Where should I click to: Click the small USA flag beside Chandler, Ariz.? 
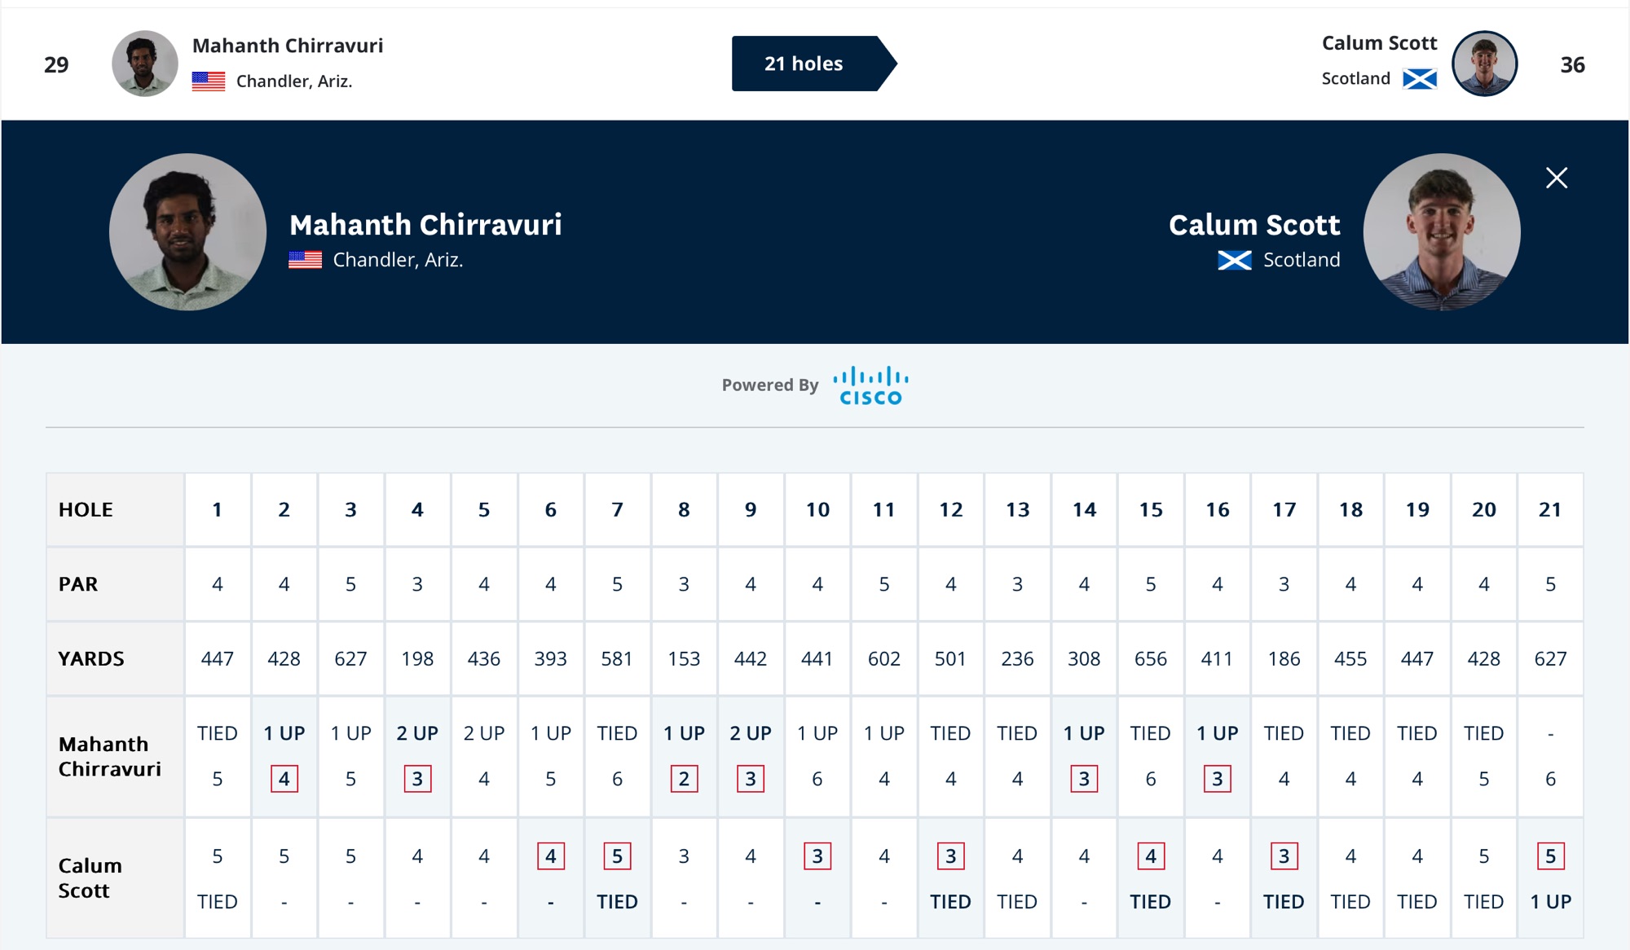[x=209, y=81]
